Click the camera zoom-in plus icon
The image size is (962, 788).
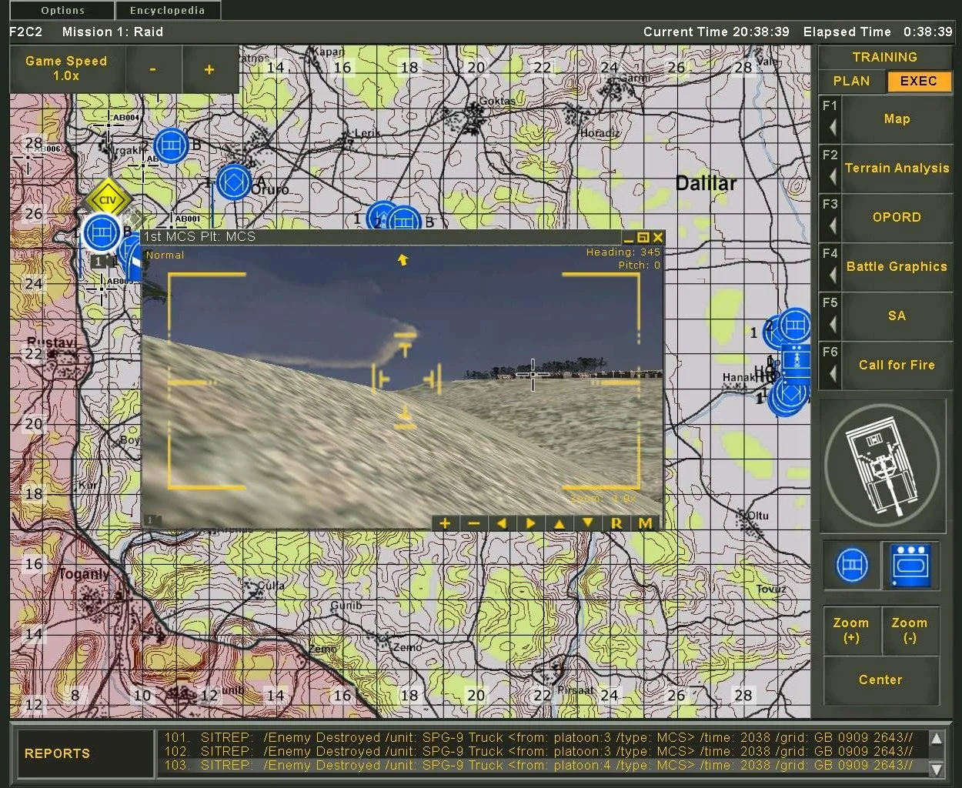click(x=444, y=523)
